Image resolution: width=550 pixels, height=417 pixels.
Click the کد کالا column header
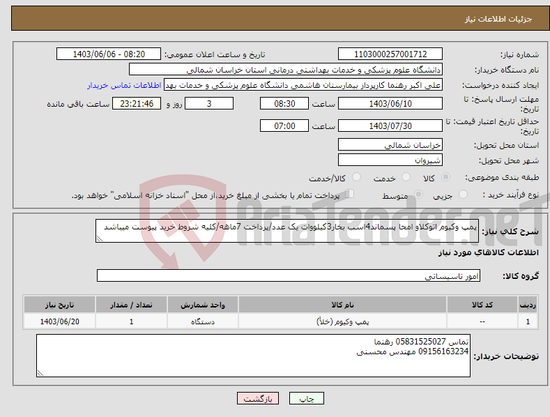[482, 305]
